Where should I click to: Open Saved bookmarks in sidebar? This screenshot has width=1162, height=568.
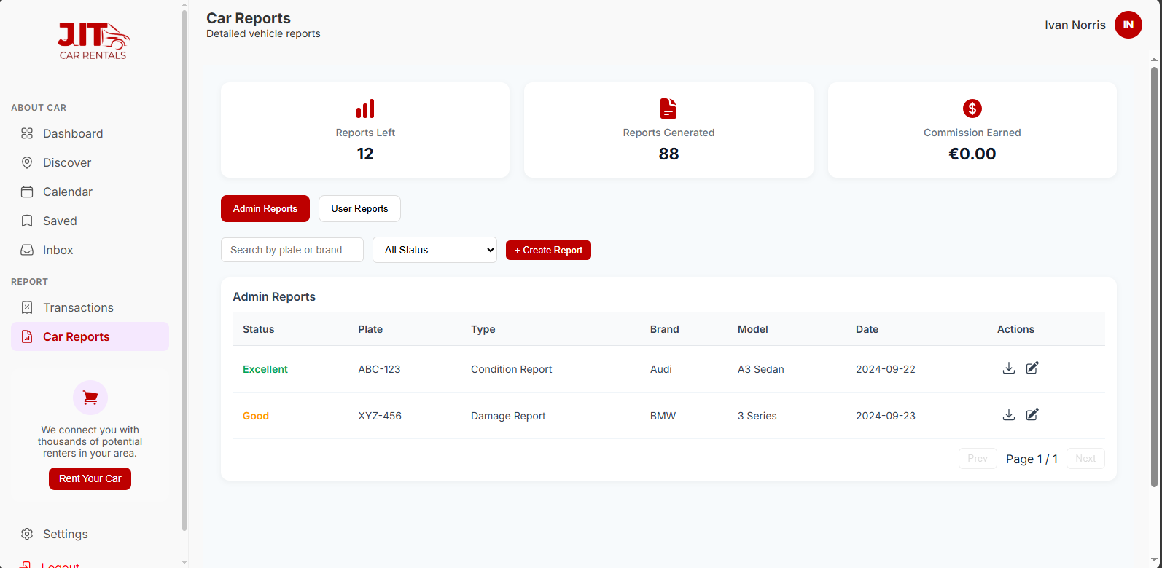coord(90,221)
